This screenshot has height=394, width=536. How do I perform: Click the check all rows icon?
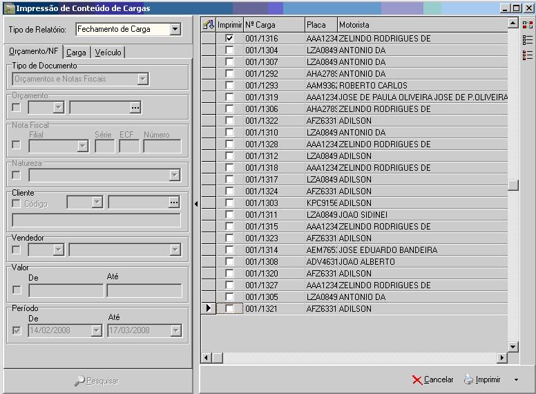[x=528, y=55]
